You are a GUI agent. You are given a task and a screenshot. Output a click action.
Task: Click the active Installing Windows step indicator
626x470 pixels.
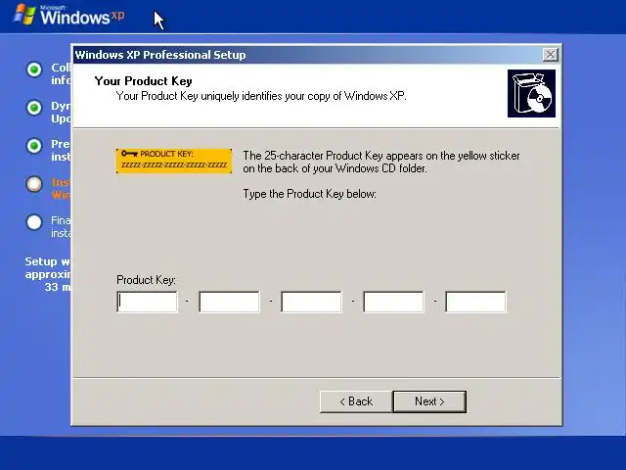34,184
